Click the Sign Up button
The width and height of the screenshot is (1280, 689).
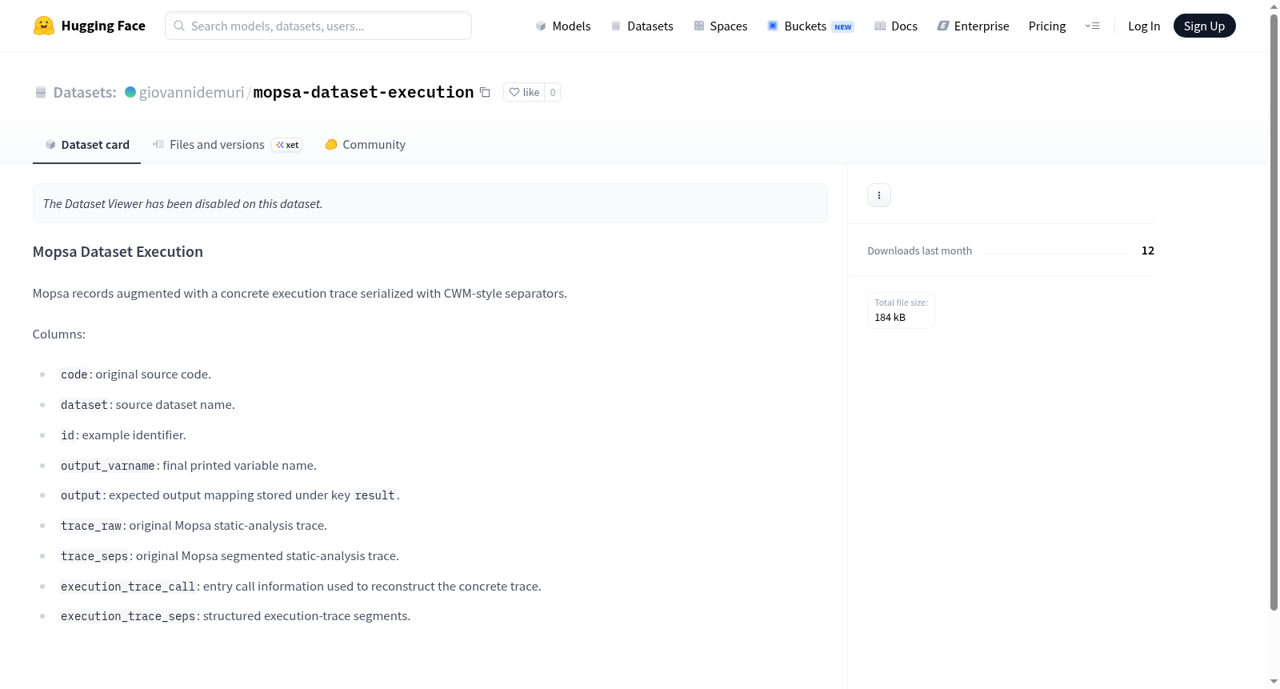click(x=1204, y=26)
